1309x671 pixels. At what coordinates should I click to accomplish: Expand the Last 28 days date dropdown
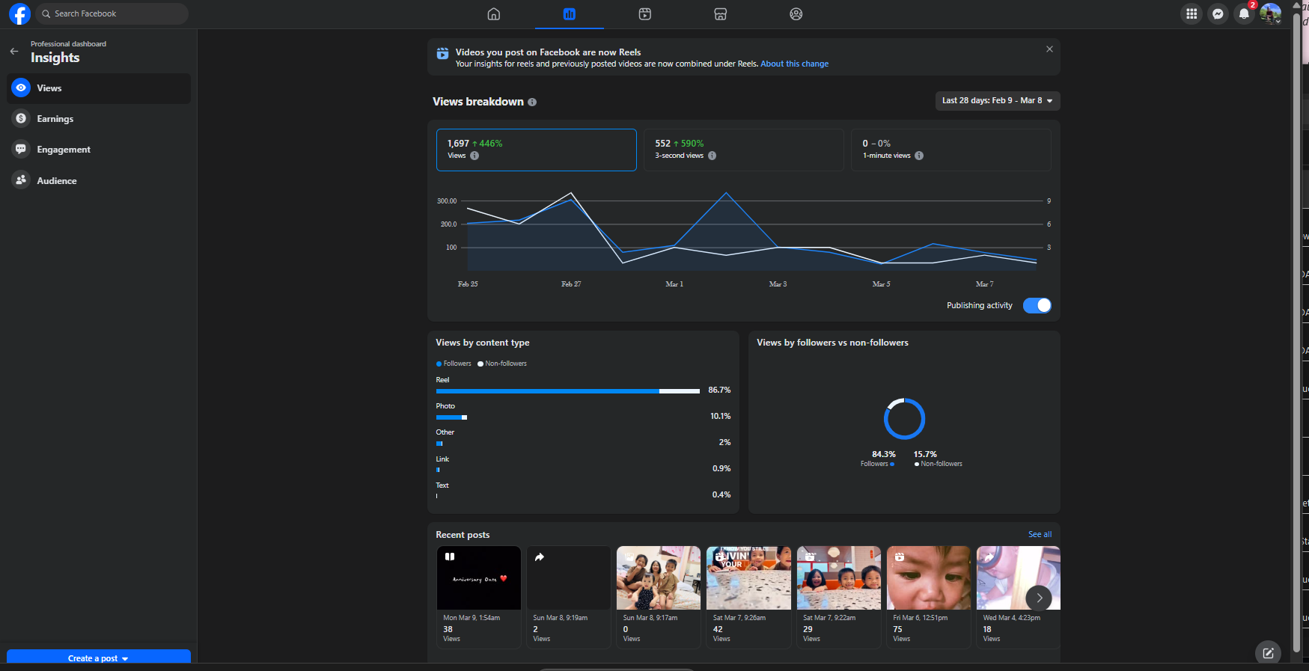(997, 101)
